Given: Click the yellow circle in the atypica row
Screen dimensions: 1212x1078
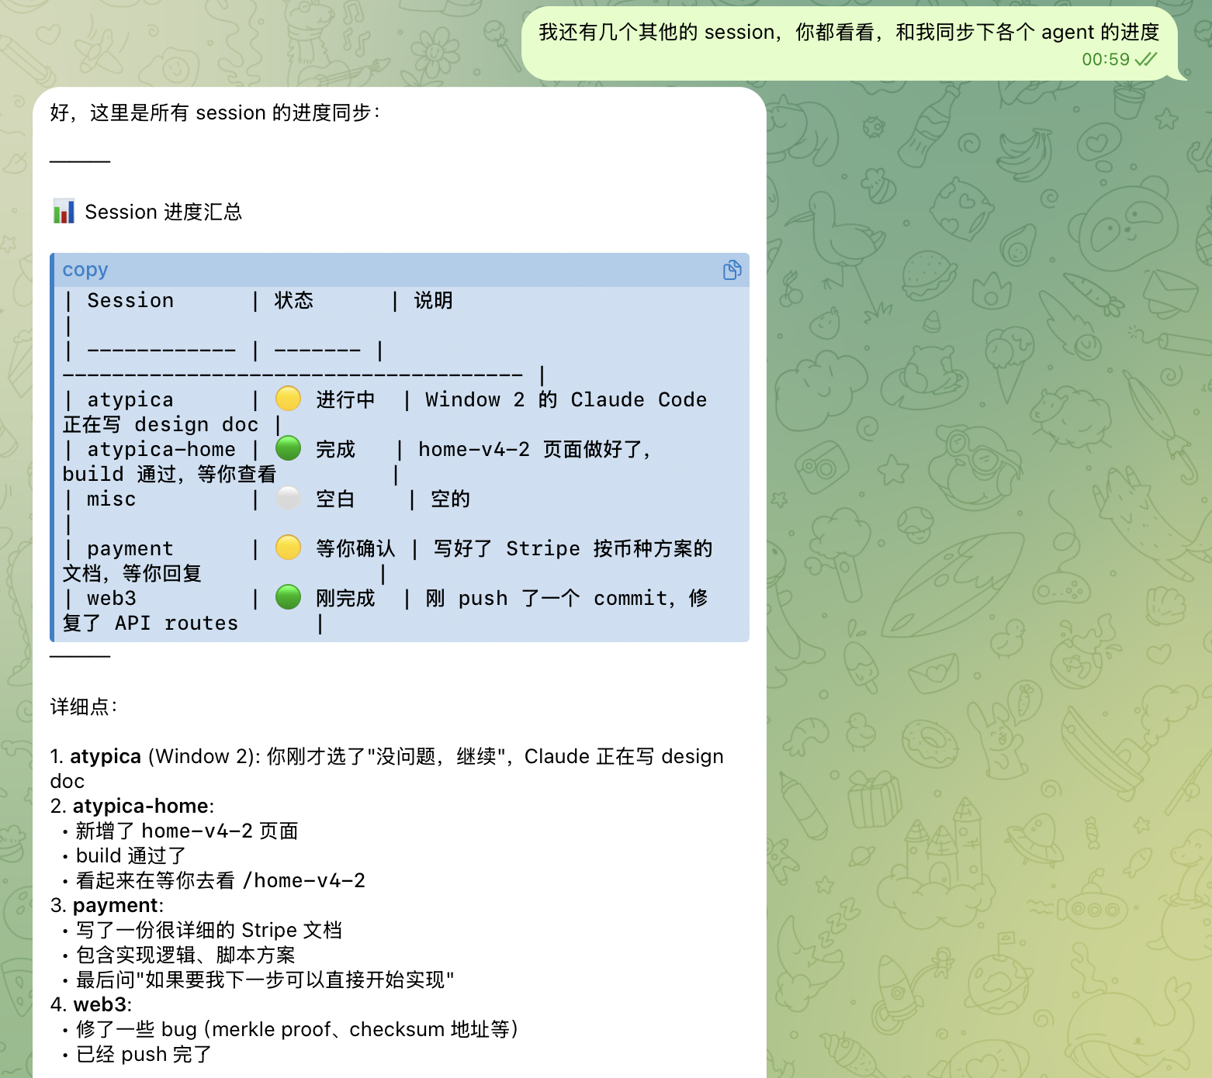Looking at the screenshot, I should coord(289,399).
